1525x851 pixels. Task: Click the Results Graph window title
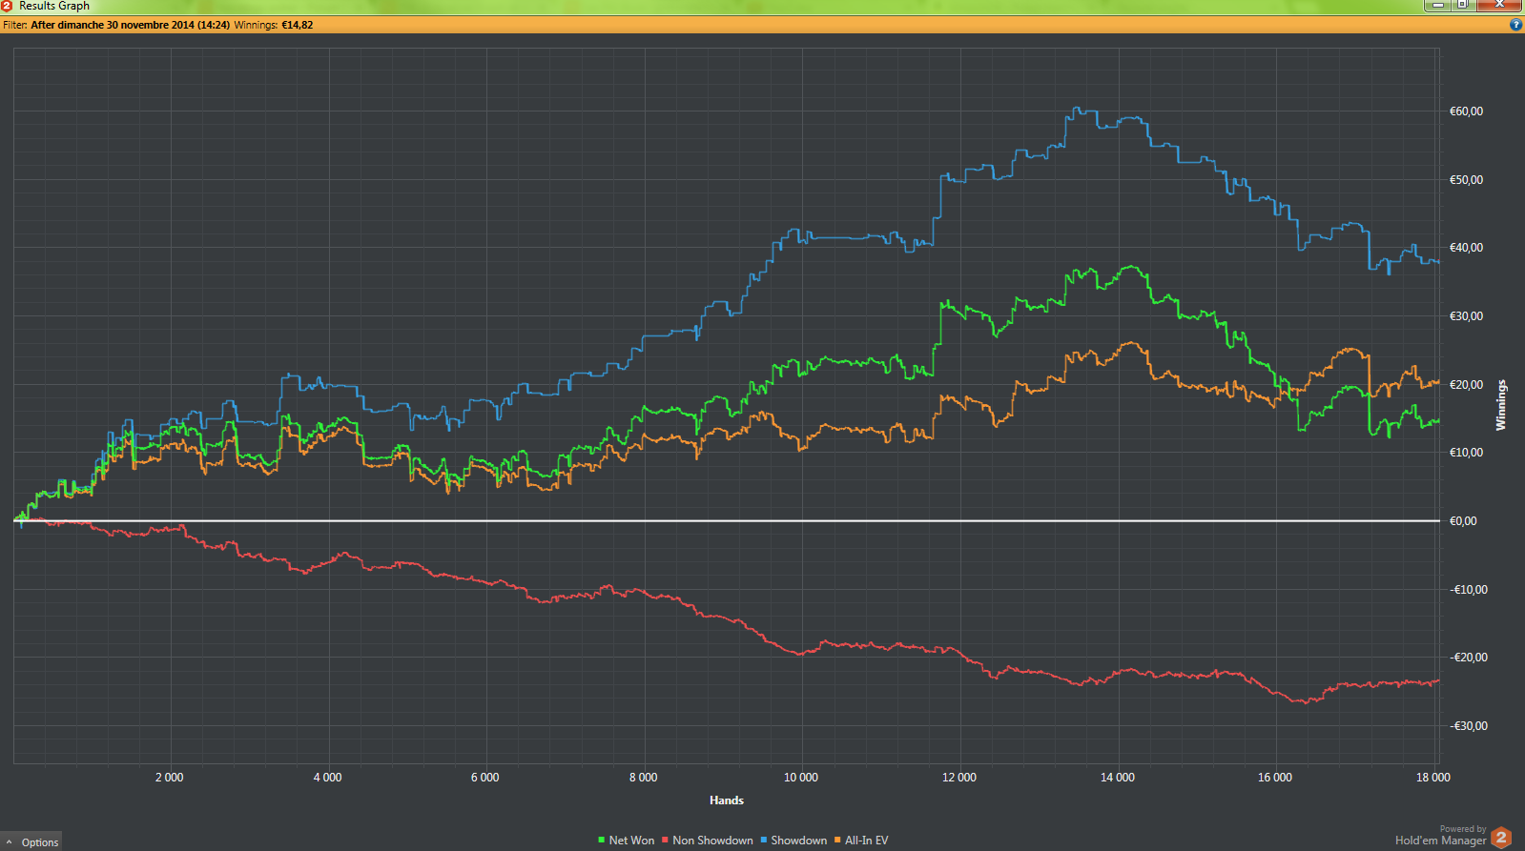pyautogui.click(x=54, y=6)
